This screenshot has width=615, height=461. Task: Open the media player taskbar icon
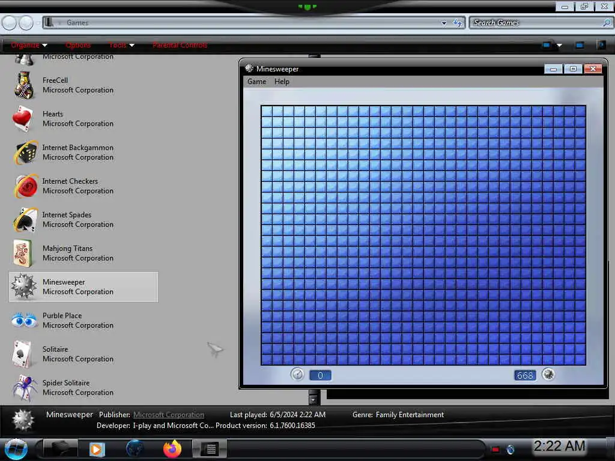(x=96, y=449)
